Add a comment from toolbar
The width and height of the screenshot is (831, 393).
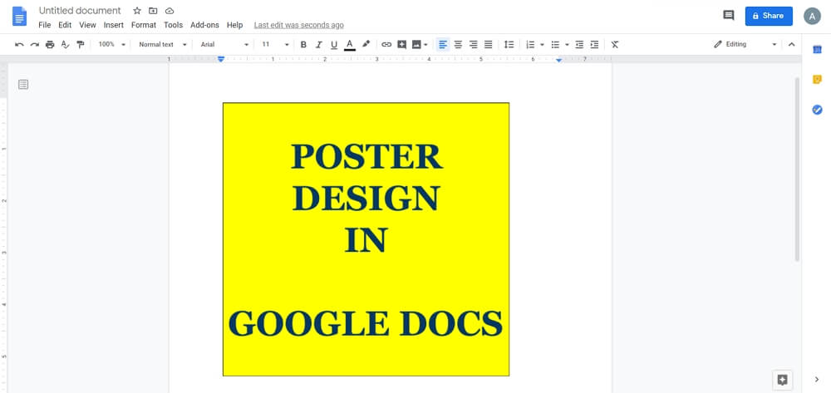pyautogui.click(x=401, y=45)
